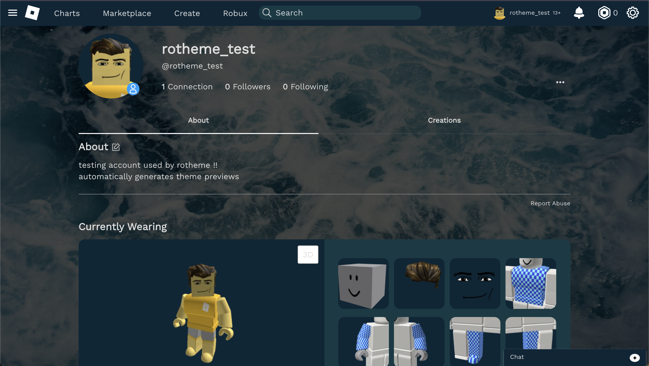649x366 pixels.
Task: View the 1 Connection link
Action: (x=187, y=87)
